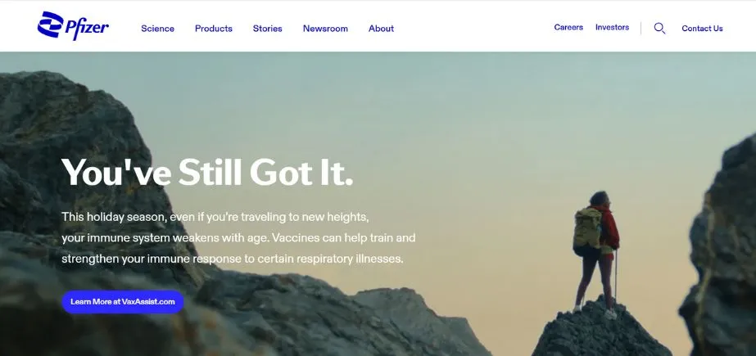Click the Pfizer wordmark in the header
Viewport: 756px width, 356px height.
click(88, 29)
